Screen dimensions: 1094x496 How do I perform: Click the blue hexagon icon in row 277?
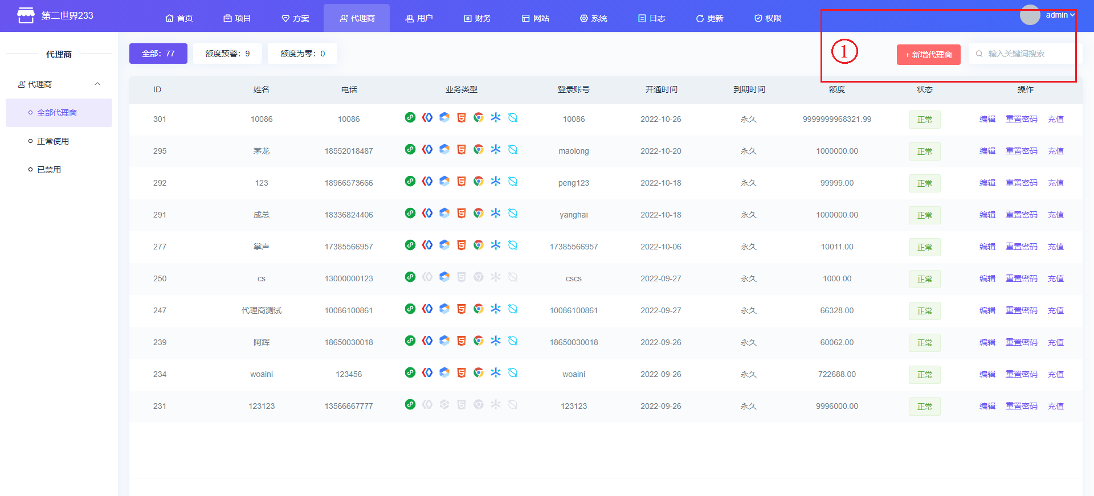(444, 245)
